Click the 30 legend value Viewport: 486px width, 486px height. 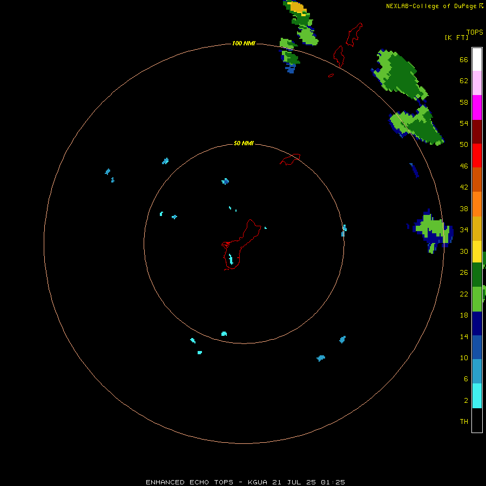464,251
